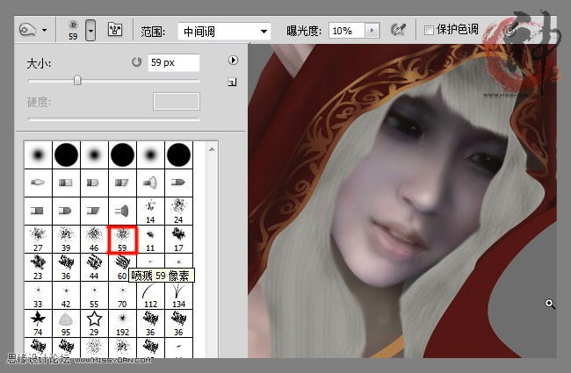This screenshot has height=373, width=571.
Task: Select the chalk 17 brush preset
Action: [x=179, y=239]
